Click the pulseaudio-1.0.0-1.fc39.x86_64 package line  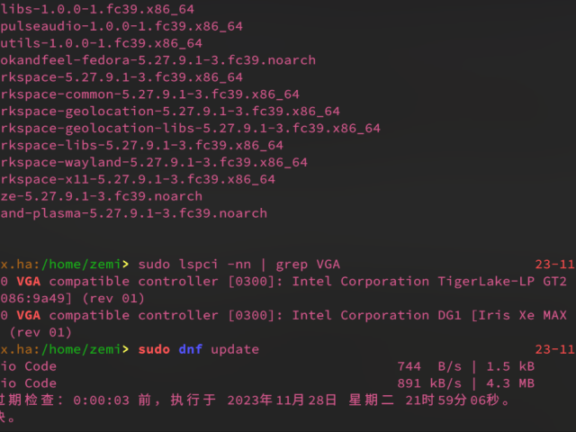pyautogui.click(x=121, y=26)
